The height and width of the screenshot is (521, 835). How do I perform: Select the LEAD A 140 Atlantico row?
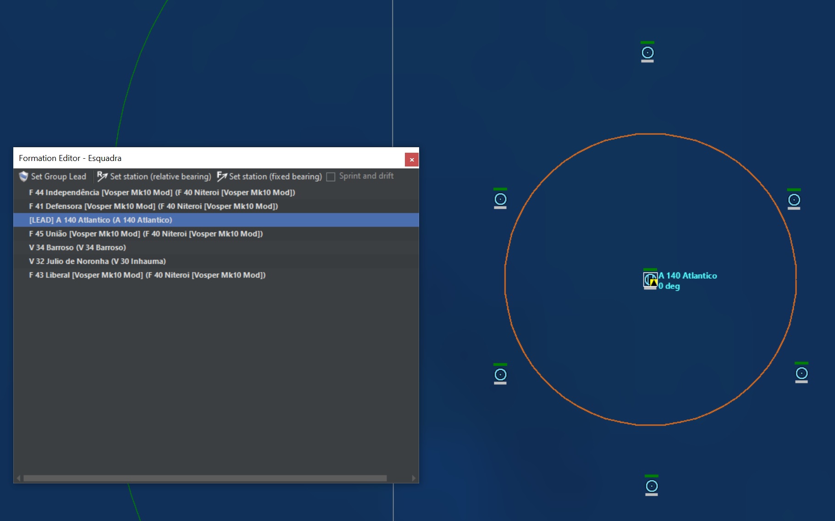pyautogui.click(x=216, y=220)
